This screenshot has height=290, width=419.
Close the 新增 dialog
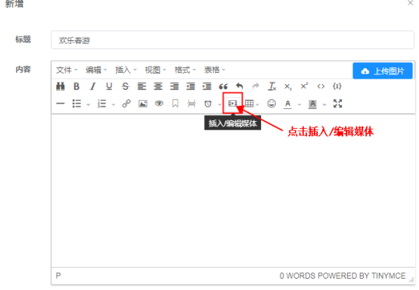[x=411, y=3]
